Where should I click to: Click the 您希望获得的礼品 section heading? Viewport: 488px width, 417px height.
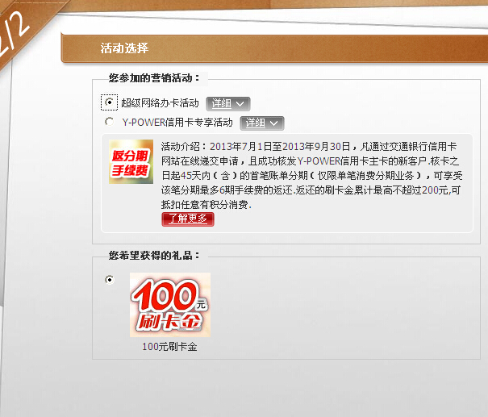pyautogui.click(x=154, y=256)
